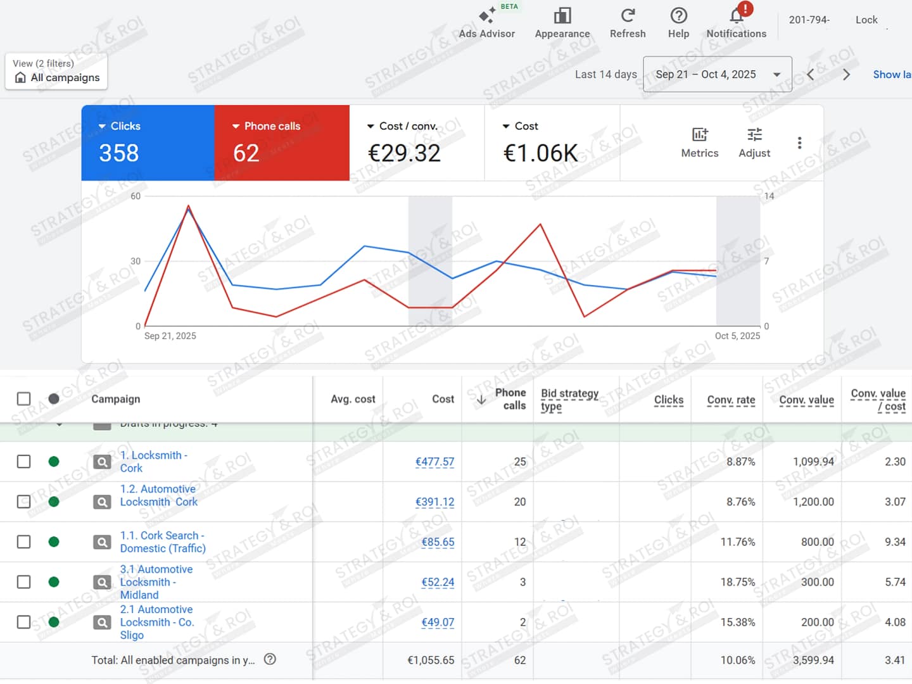Tick the checkbox for 3.1 Automotive Locksmith Midland
The height and width of the screenshot is (684, 912).
coord(23,582)
